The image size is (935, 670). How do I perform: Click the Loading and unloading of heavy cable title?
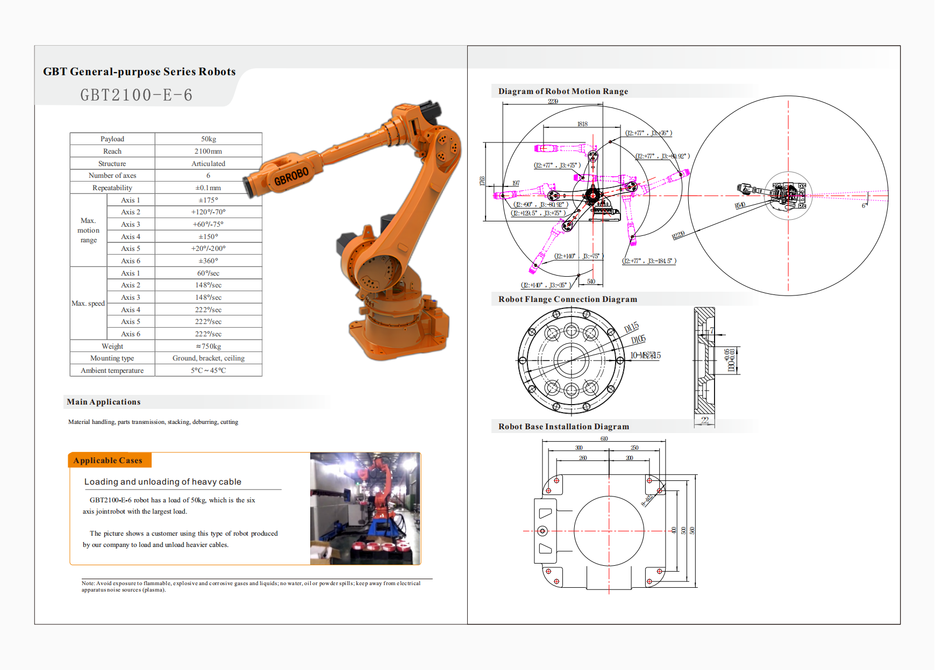(163, 482)
